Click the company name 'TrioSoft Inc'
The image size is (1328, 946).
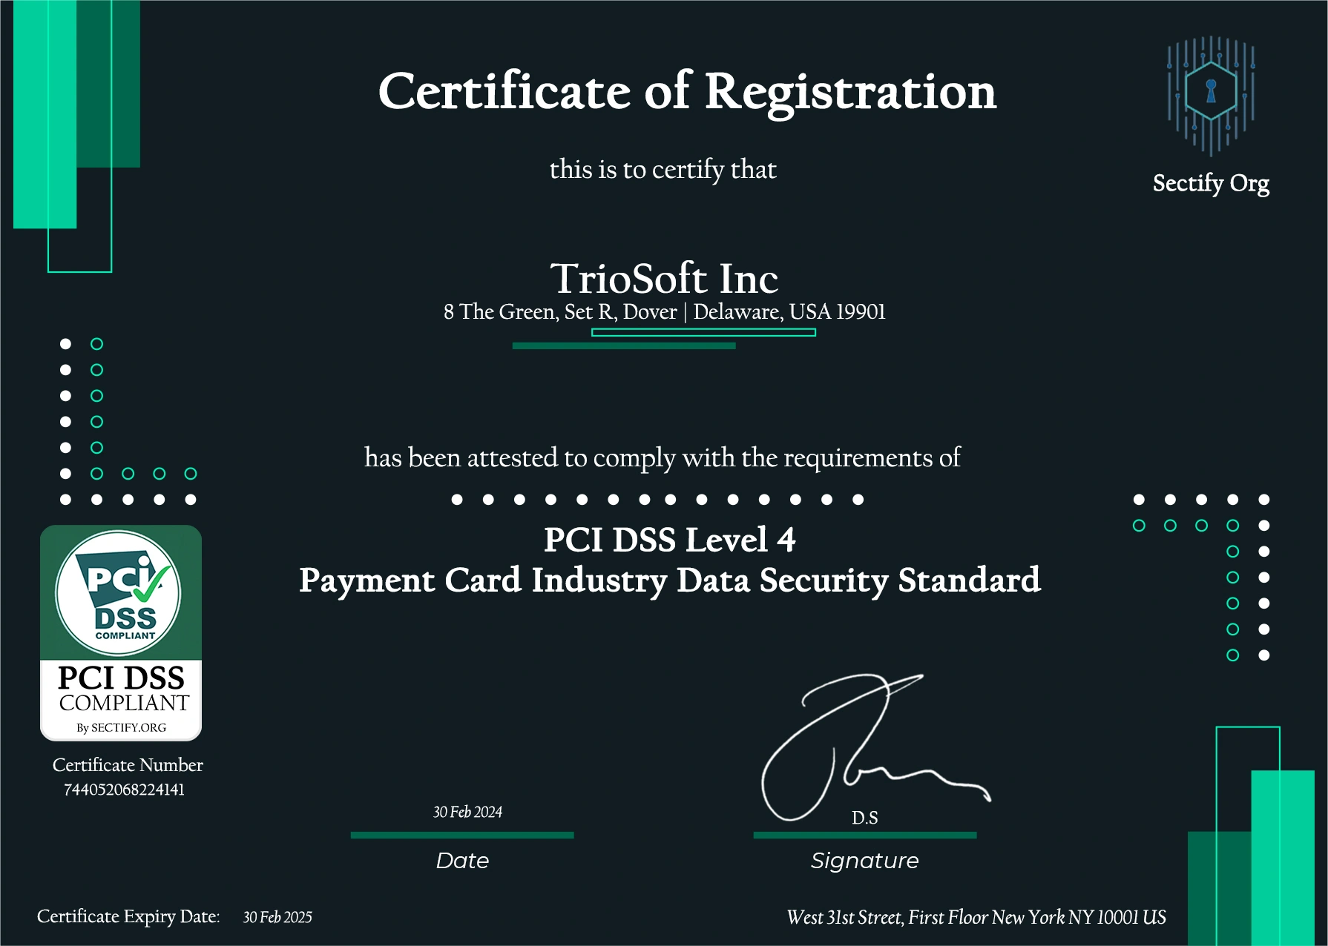point(664,278)
